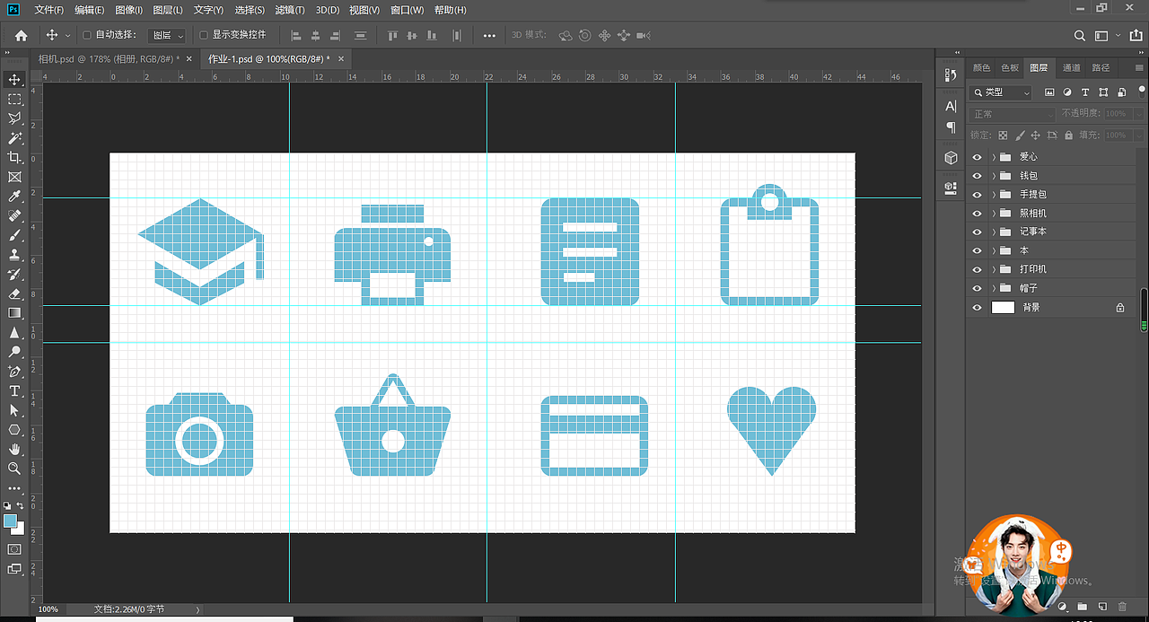Enable 自动选择 checkbox

click(87, 35)
